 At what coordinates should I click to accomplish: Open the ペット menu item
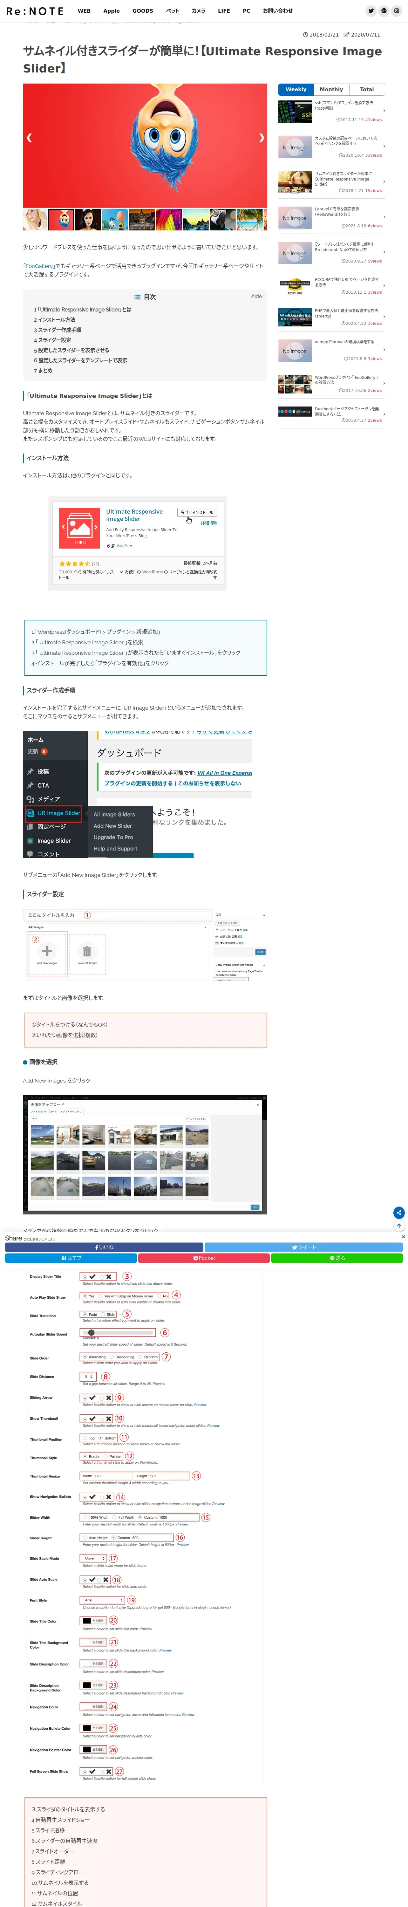pos(172,11)
